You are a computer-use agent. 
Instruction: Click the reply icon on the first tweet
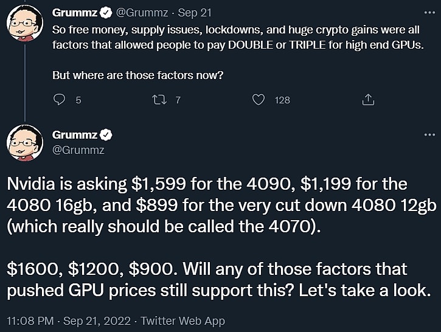(60, 100)
